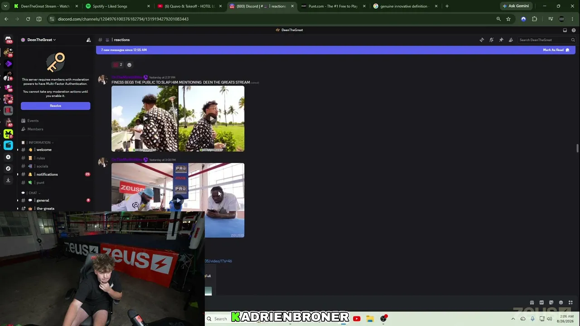Open new Chrome tab
The width and height of the screenshot is (580, 326).
(447, 6)
